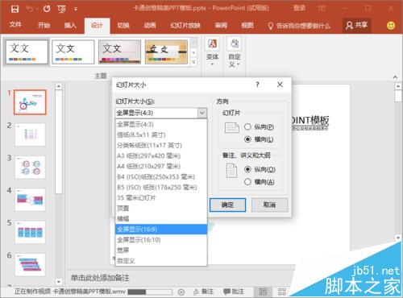Screen dimensions: 403x298
Task: Choose 顶置 option in list
Action: [161, 209]
